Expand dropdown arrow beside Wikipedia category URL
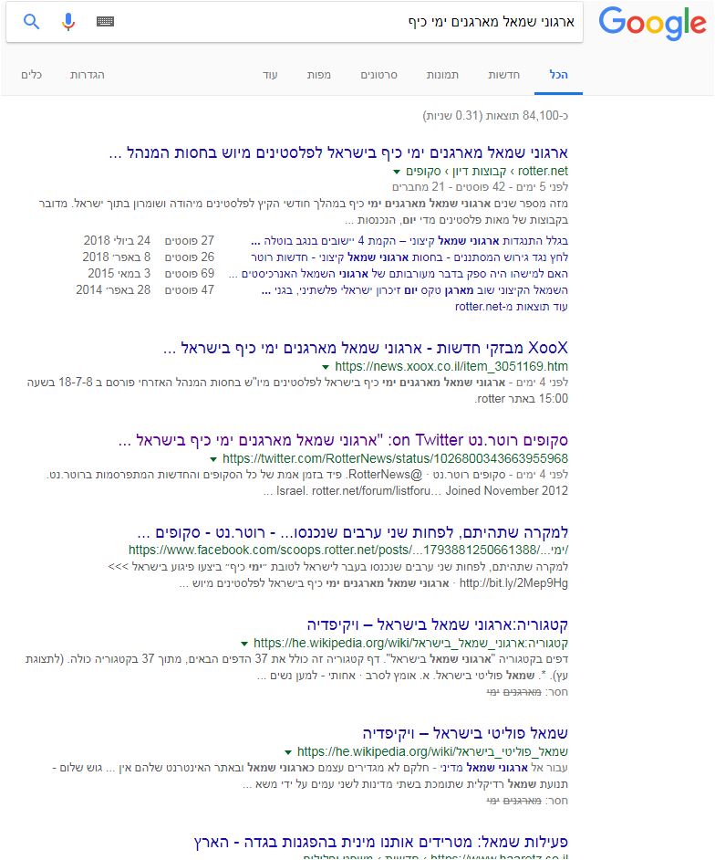This screenshot has height=860, width=715. tap(244, 644)
